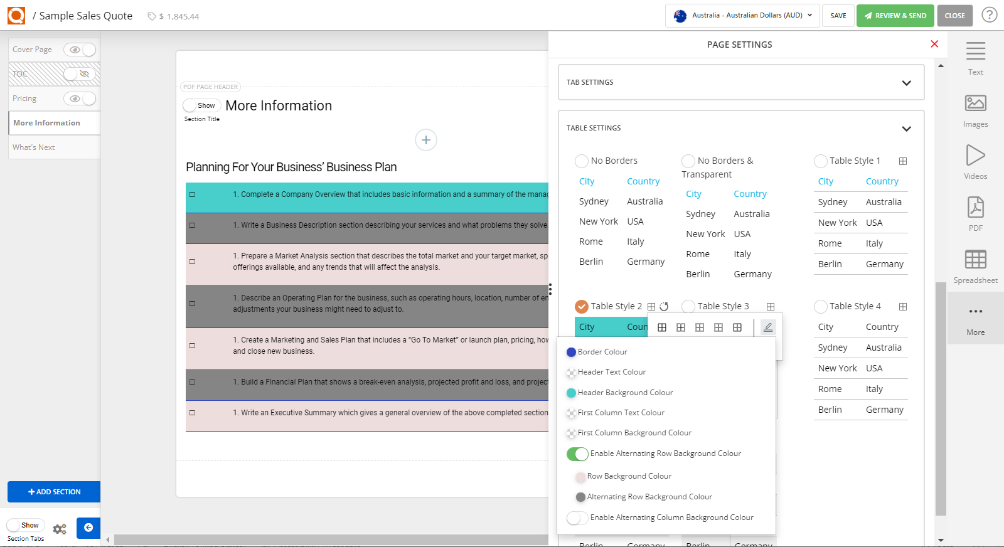1004x547 pixels.
Task: Toggle Cover Page visibility switch
Action: [80, 50]
